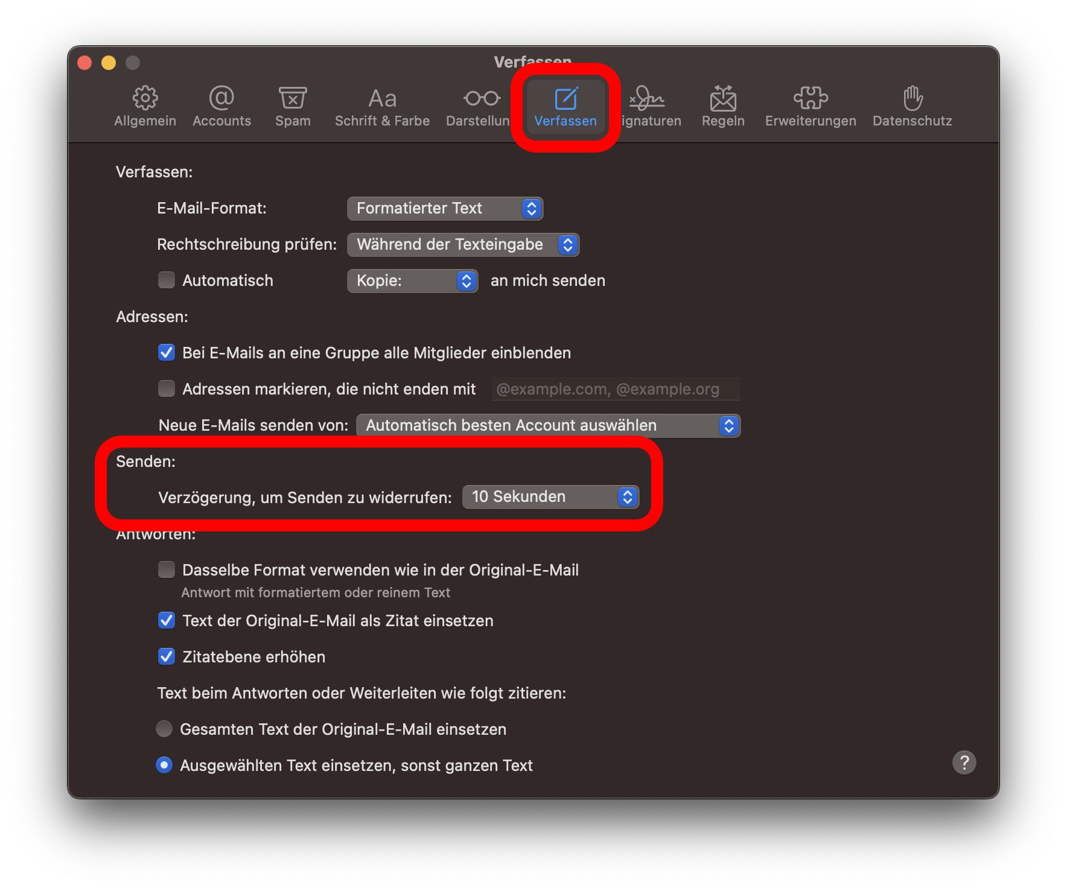The width and height of the screenshot is (1067, 888).
Task: Open the Neue E-Mails senden von dropdown
Action: (548, 426)
